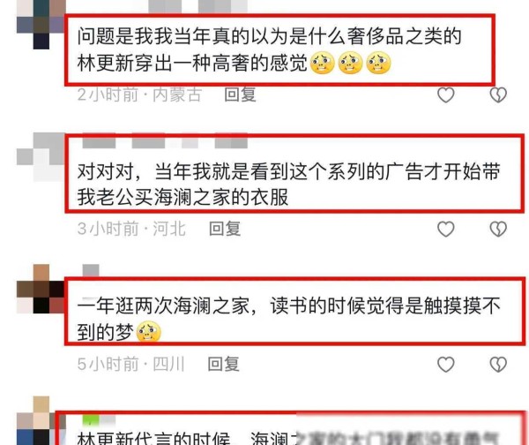Reply to the 四川 comment via 回复
This screenshot has height=445, width=529.
click(x=223, y=364)
